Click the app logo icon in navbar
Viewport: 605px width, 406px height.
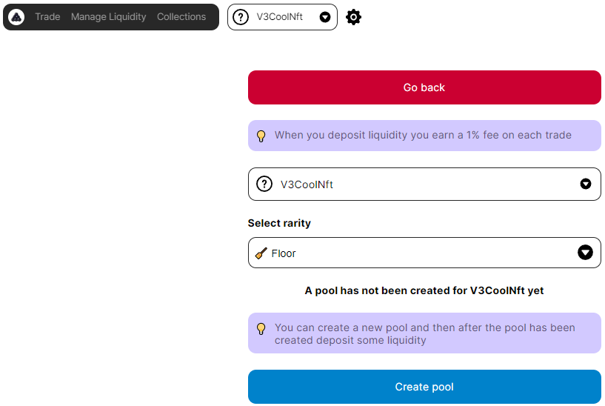tap(16, 17)
